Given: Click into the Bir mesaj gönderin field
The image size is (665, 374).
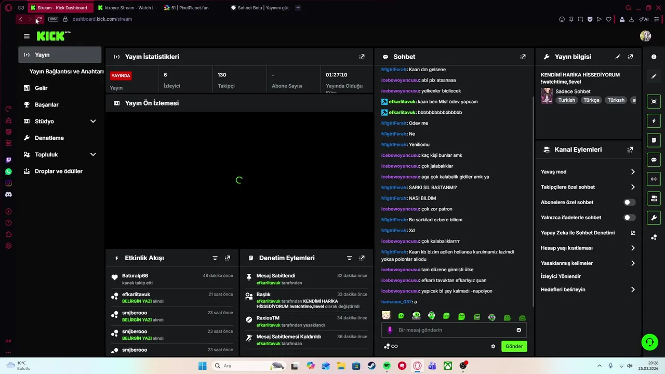Looking at the screenshot, I should (454, 330).
